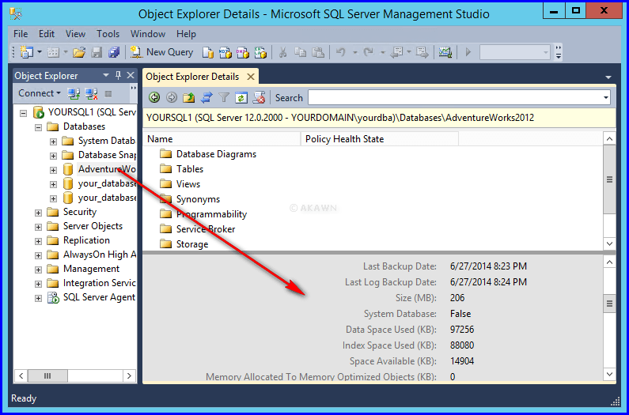Click the Analysis Services XMLA Query icon

(x=260, y=52)
